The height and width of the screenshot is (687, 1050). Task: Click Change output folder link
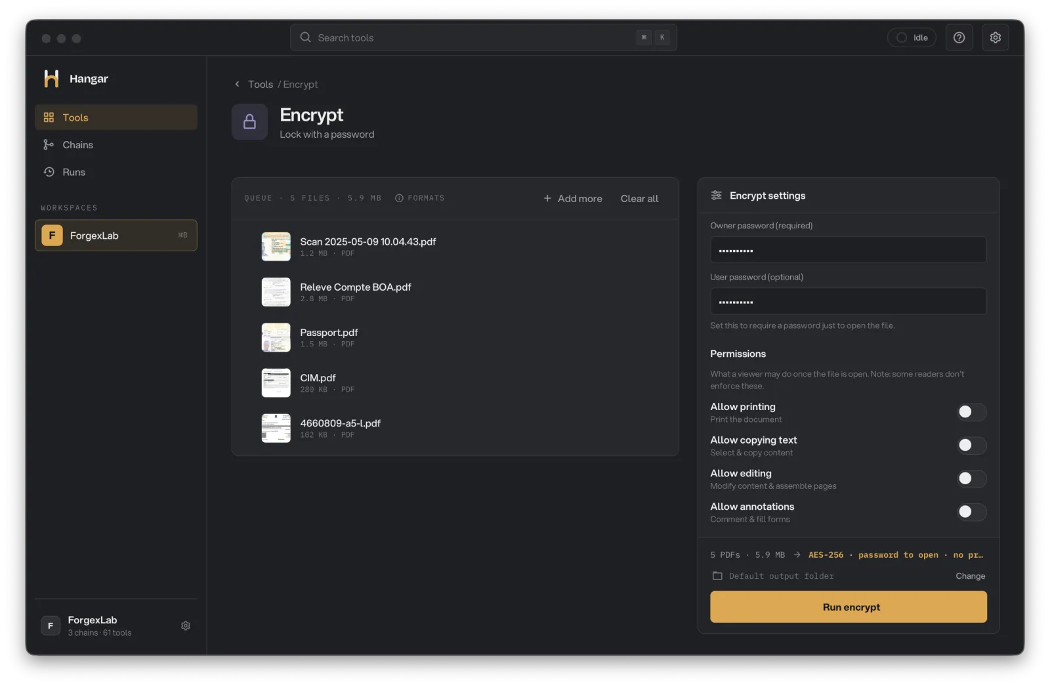click(970, 576)
